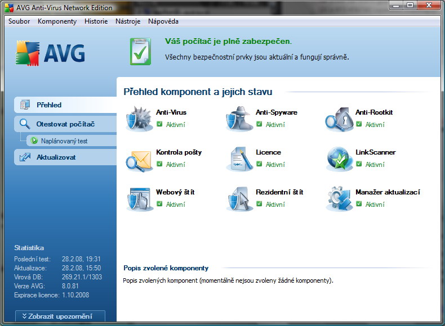Open the Nástroje menu

[128, 21]
